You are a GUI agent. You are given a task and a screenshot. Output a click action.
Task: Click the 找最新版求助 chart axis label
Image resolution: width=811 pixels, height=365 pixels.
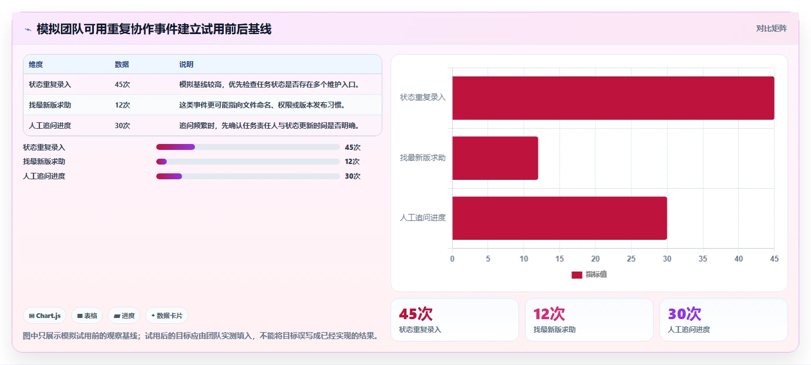[x=423, y=158]
